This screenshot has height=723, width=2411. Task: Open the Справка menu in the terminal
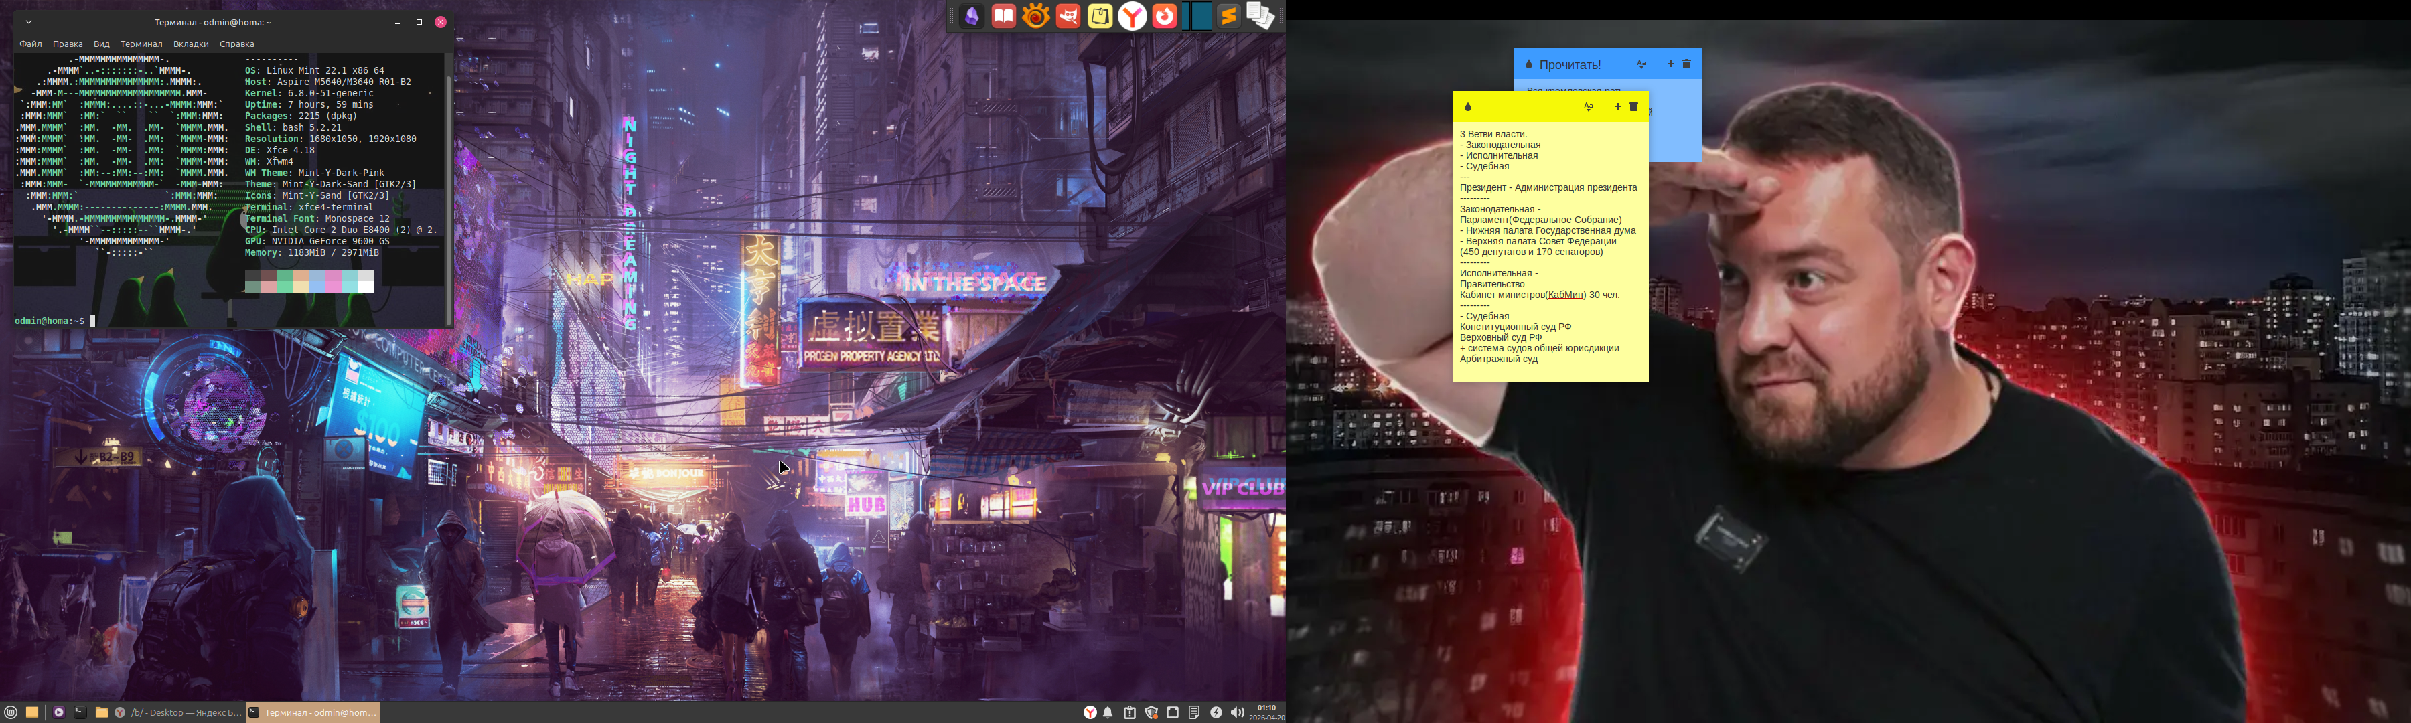(x=237, y=44)
